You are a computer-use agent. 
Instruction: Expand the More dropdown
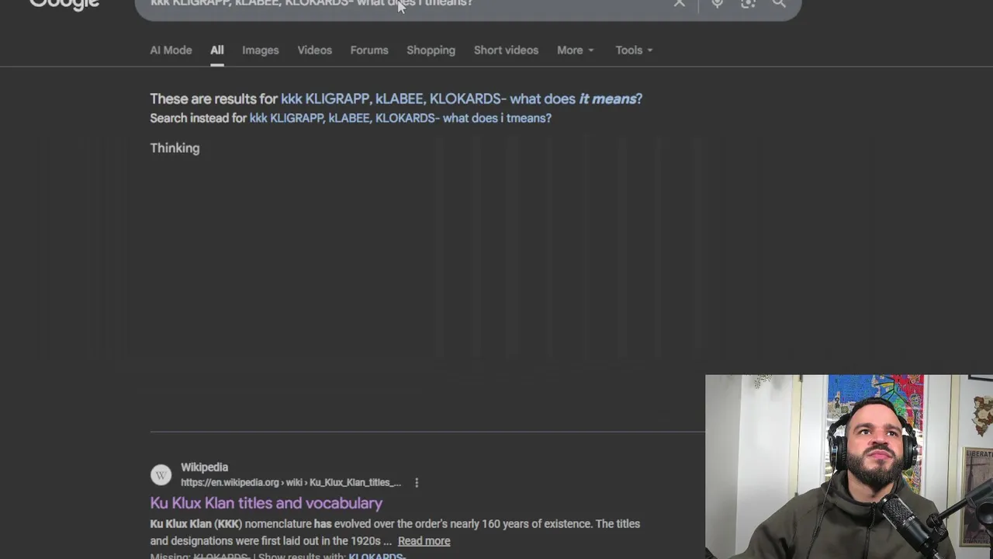[576, 50]
